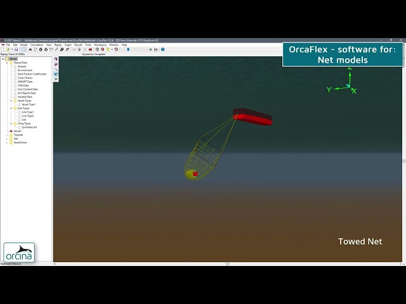The height and width of the screenshot is (304, 406).
Task: Select Variable Data in the tree
Action: tap(25, 97)
